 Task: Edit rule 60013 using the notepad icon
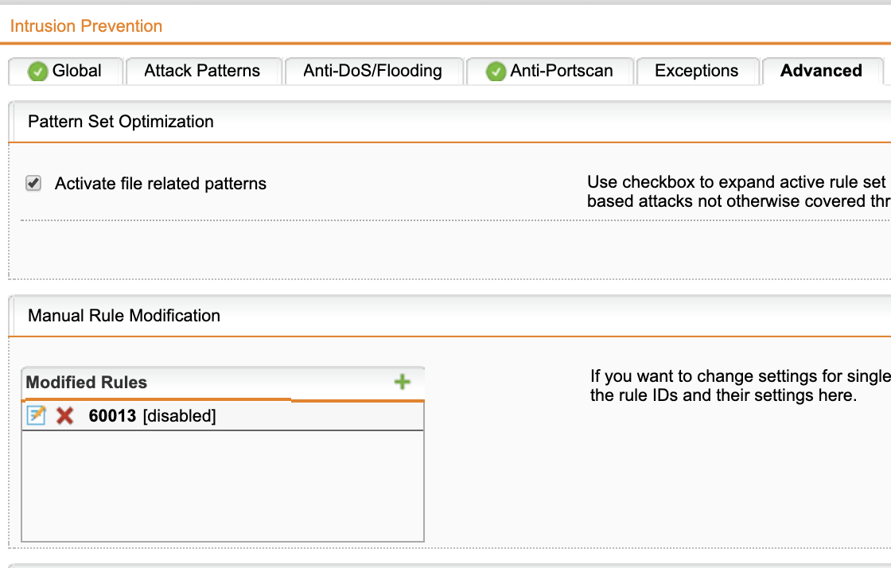(x=37, y=415)
